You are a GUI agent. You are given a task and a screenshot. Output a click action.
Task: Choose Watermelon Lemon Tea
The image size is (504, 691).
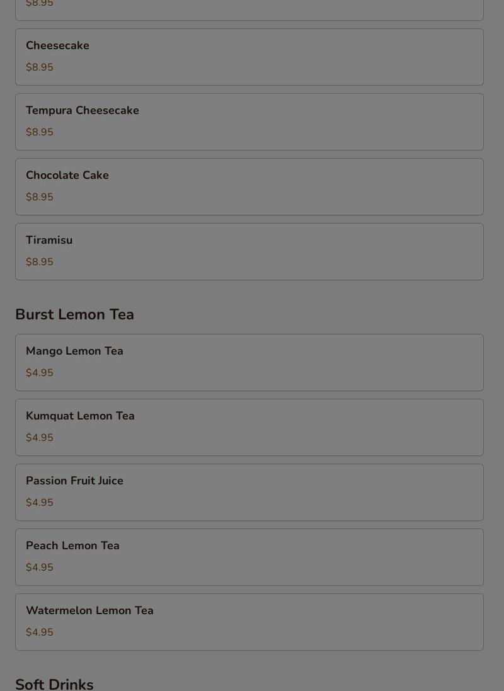click(x=249, y=622)
